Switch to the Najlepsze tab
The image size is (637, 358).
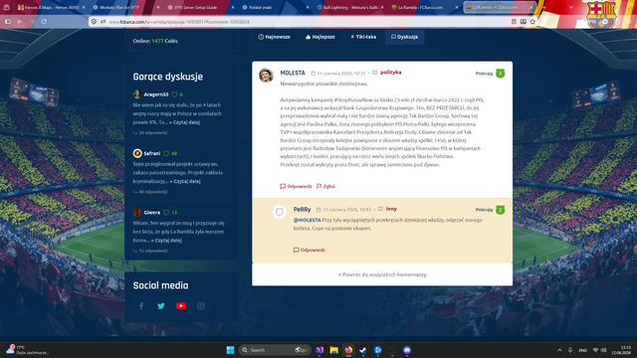click(320, 37)
